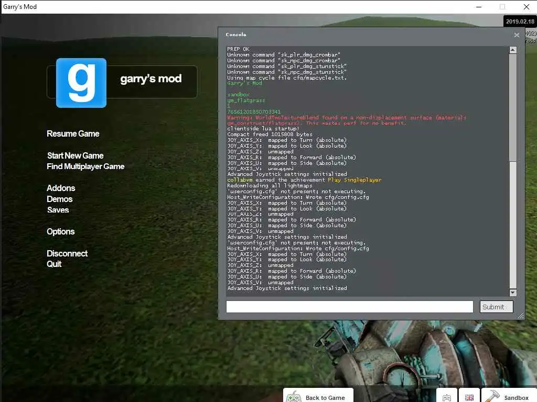Click the 'clientside lua startup!' console line

tap(263, 129)
